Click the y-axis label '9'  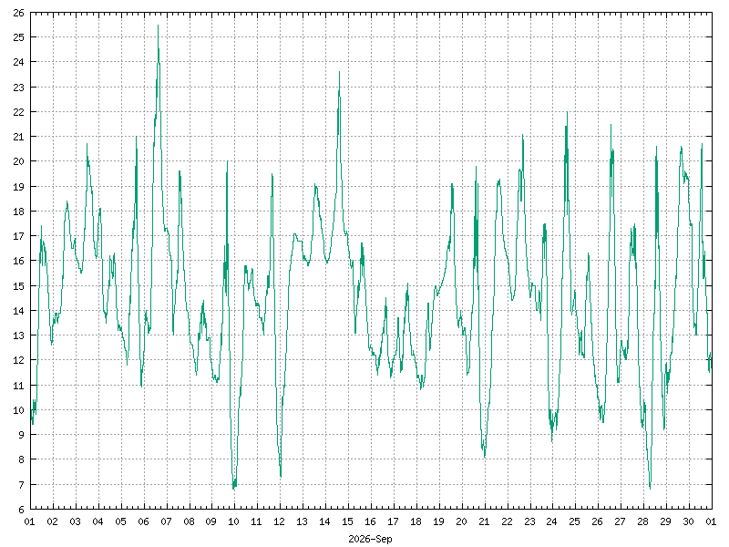(21, 435)
